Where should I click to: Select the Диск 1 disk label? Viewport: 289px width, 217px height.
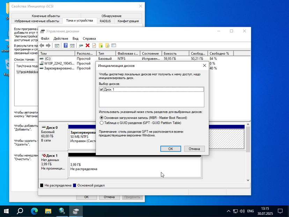[x=52, y=156]
